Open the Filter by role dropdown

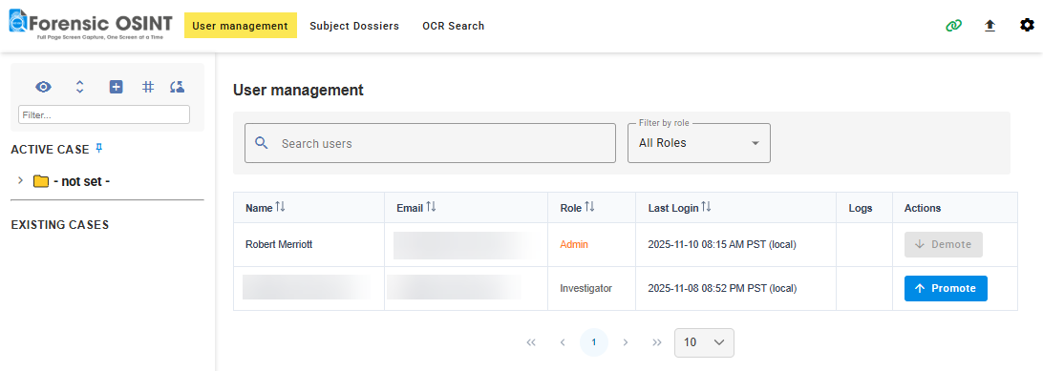699,143
